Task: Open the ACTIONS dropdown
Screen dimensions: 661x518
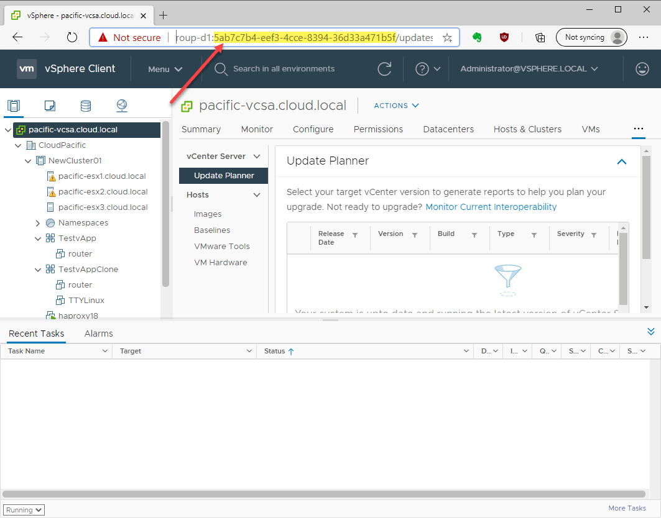Action: click(396, 106)
